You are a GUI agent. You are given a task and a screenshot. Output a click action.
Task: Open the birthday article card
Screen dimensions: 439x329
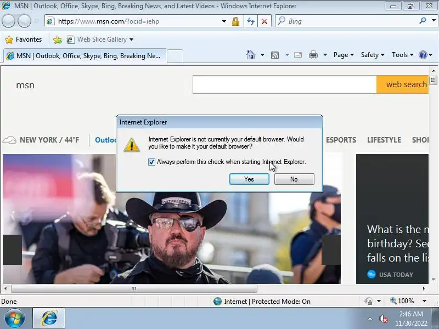[392, 219]
